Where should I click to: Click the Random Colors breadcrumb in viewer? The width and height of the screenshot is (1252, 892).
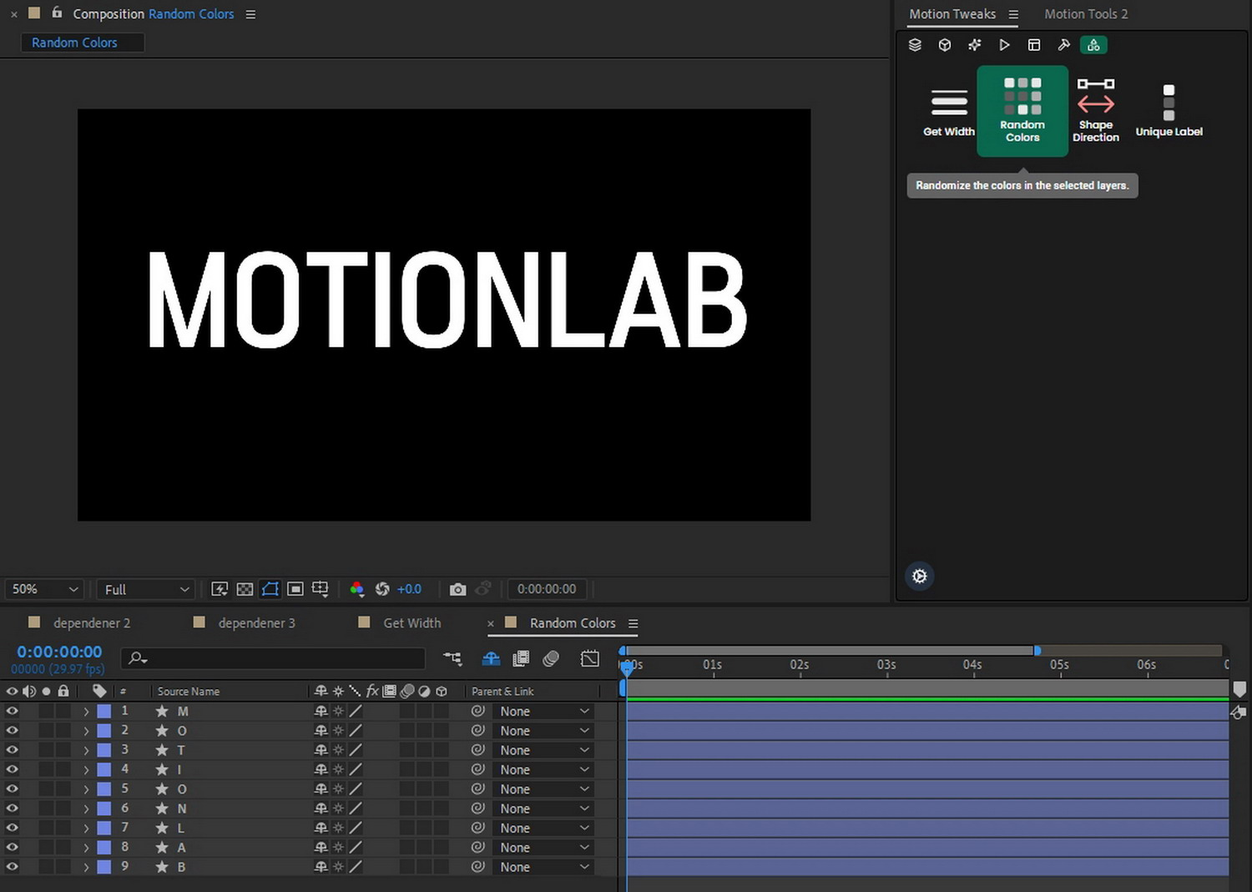(74, 43)
